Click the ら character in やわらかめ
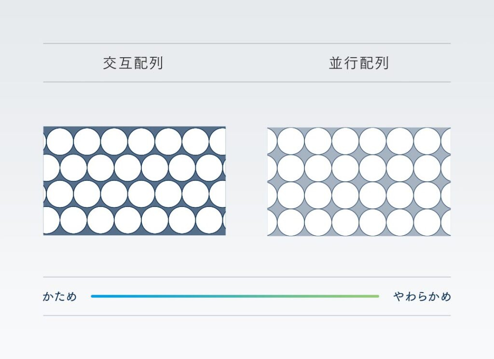Image resolution: width=494 pixels, height=359 pixels. pyautogui.click(x=422, y=296)
